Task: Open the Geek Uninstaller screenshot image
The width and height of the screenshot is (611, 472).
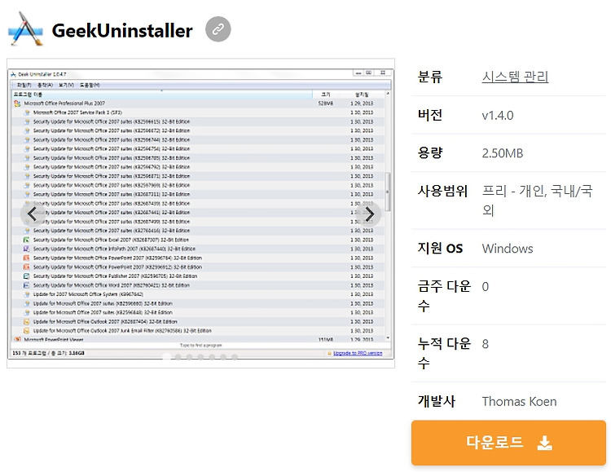Action: (x=200, y=214)
